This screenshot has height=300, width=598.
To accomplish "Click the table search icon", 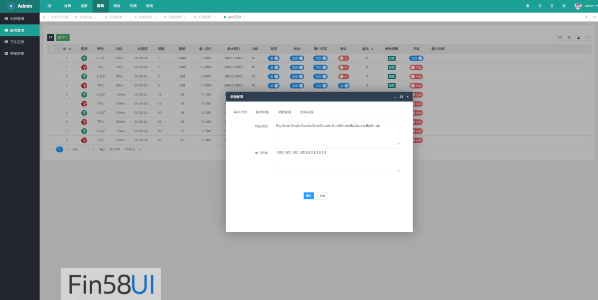I will [x=588, y=37].
